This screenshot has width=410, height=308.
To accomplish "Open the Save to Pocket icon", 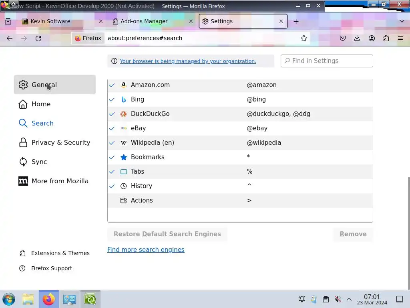I will coord(343,38).
